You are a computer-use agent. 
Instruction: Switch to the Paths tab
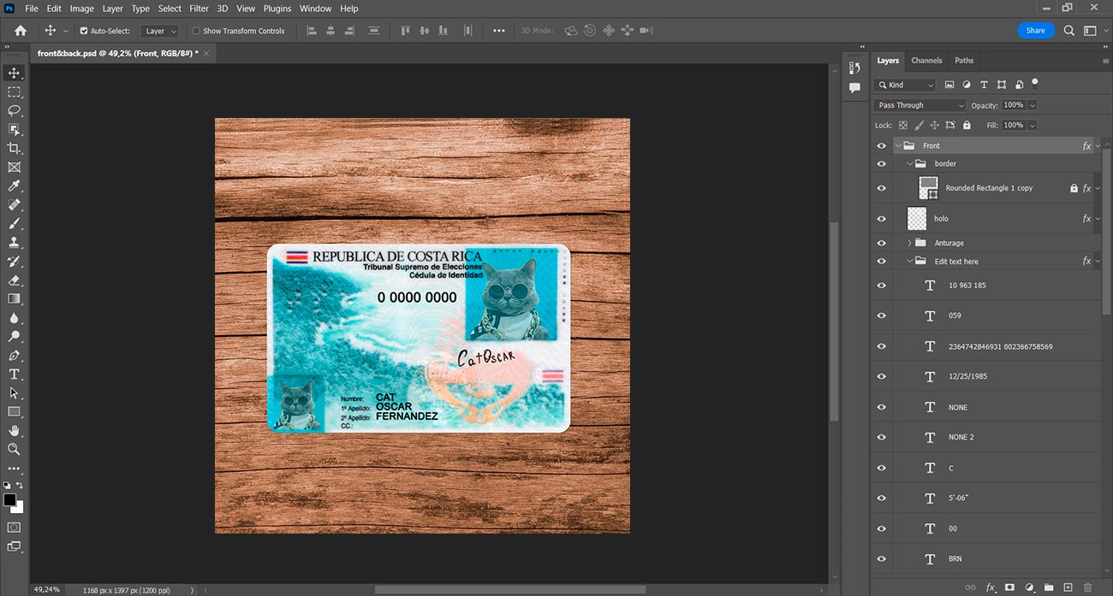point(964,61)
